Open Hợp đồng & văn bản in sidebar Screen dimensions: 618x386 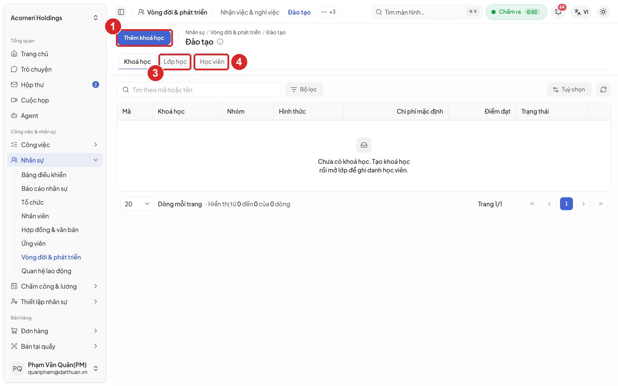[59, 230]
